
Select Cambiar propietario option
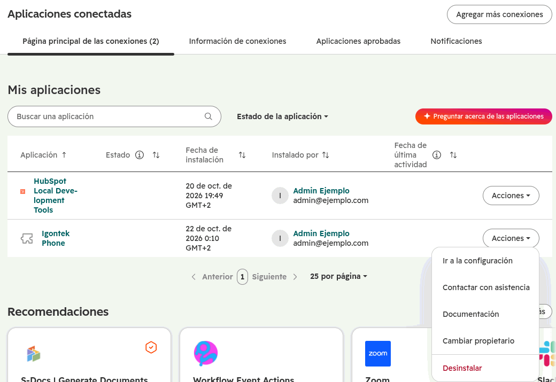[485, 341]
